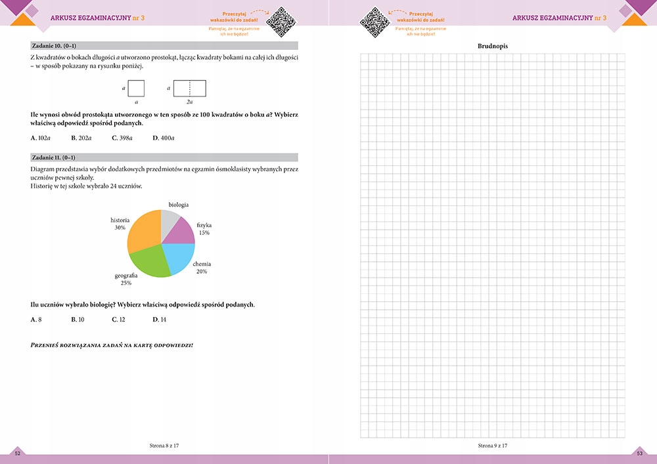This screenshot has height=464, width=657.
Task: Click question 'Ile wynosi obwód prostokąta utworzonego'
Action: (91, 115)
